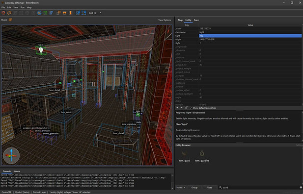
Task: Click the misc_explobox label in viewport
Action: (129, 124)
